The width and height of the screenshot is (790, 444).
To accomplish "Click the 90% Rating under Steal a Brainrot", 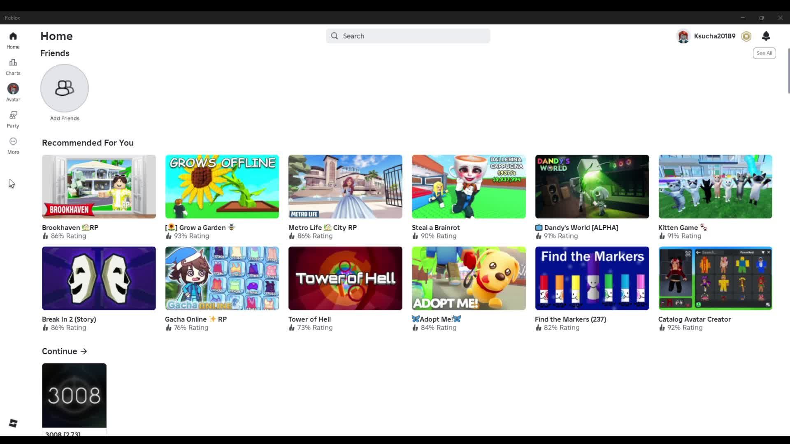I will tap(434, 236).
